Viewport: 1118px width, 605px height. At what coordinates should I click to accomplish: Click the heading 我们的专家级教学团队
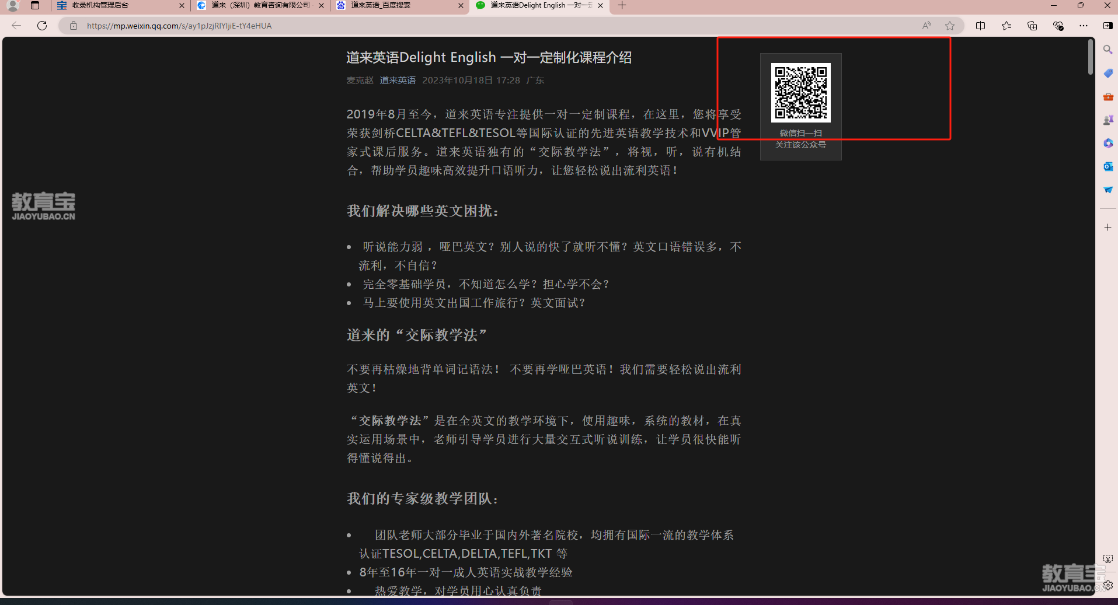[x=423, y=499]
